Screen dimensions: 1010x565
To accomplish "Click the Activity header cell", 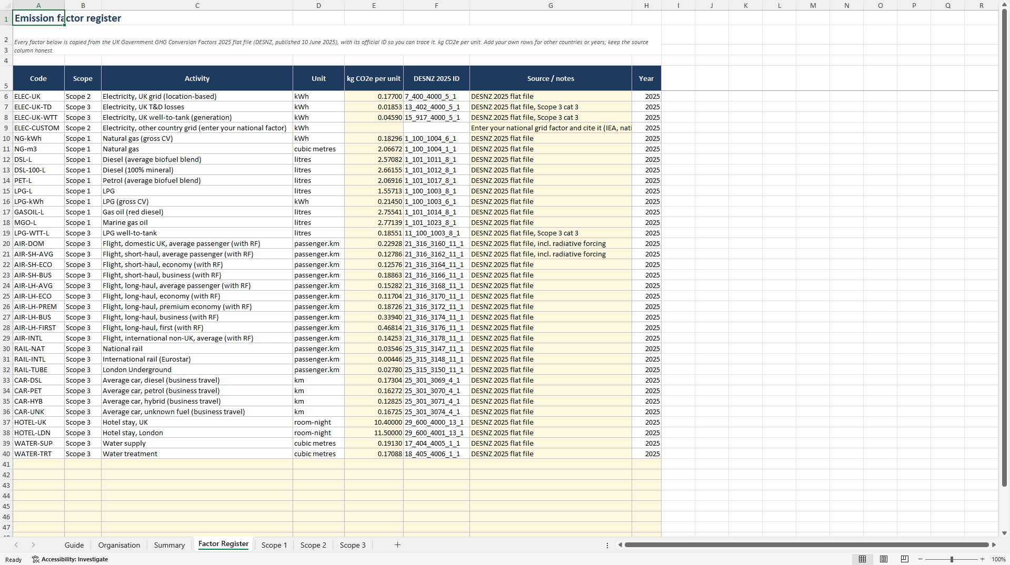I will tap(197, 78).
